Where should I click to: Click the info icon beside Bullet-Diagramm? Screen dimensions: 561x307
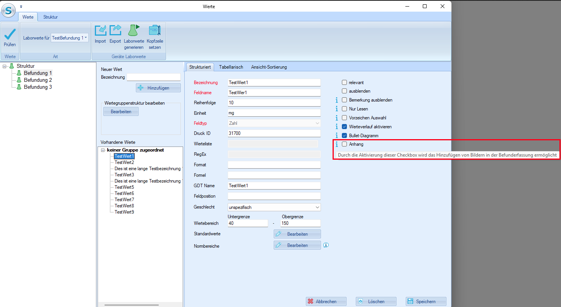click(336, 136)
